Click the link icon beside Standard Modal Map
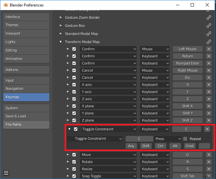 coord(209,34)
